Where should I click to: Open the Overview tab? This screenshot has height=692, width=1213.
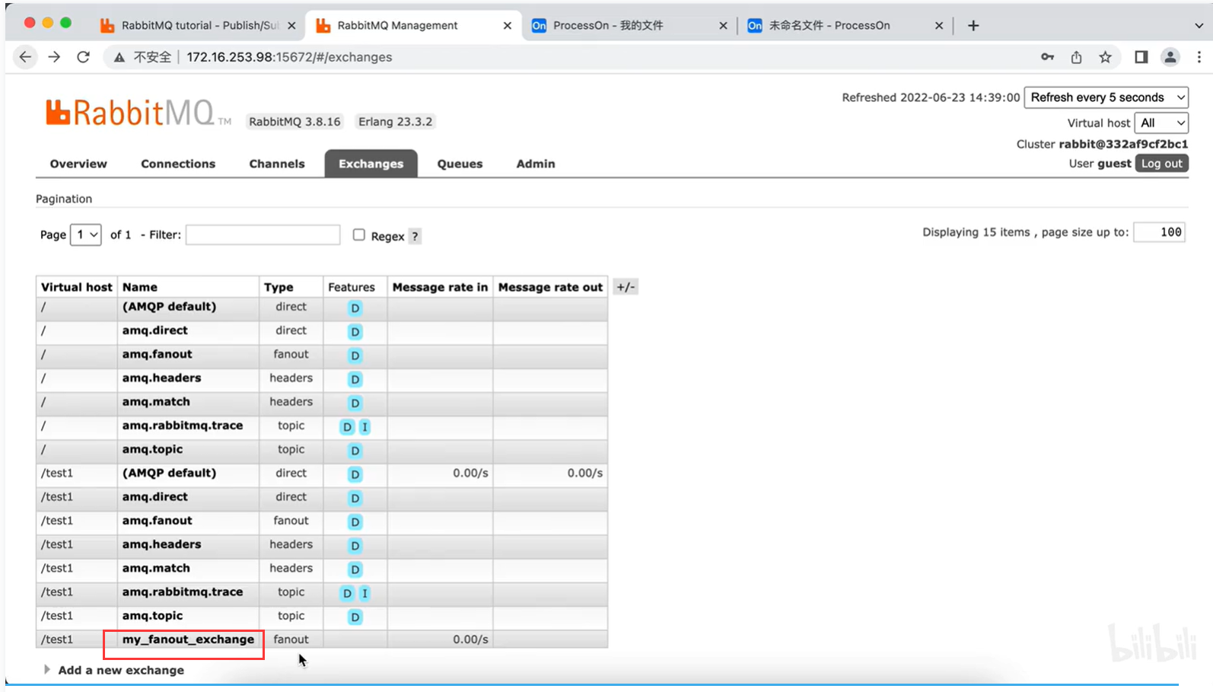78,164
